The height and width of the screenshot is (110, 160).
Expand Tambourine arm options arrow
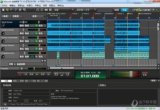(x=45, y=56)
